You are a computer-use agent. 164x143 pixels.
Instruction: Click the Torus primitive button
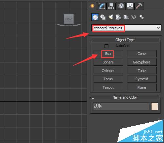pyautogui.click(x=108, y=79)
